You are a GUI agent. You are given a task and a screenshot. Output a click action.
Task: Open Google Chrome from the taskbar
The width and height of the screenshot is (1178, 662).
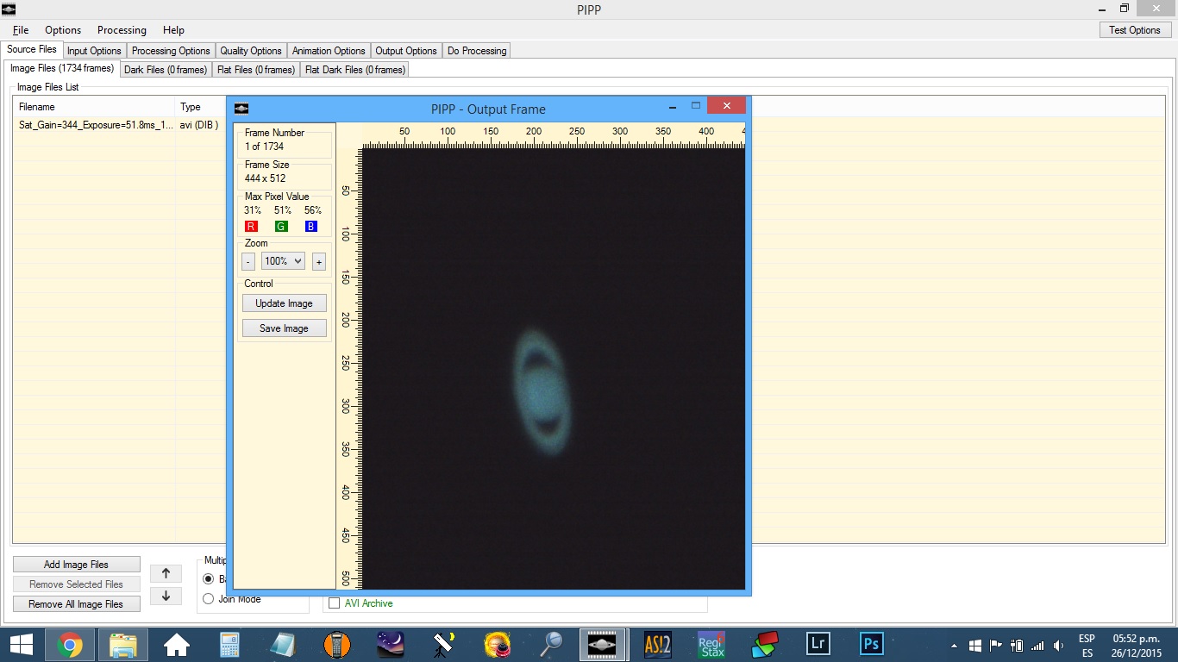pyautogui.click(x=70, y=644)
